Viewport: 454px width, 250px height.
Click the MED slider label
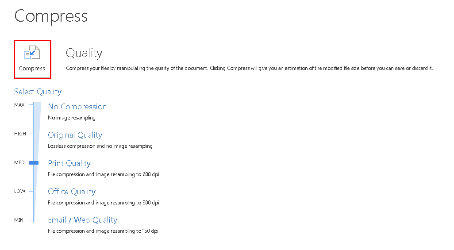19,162
